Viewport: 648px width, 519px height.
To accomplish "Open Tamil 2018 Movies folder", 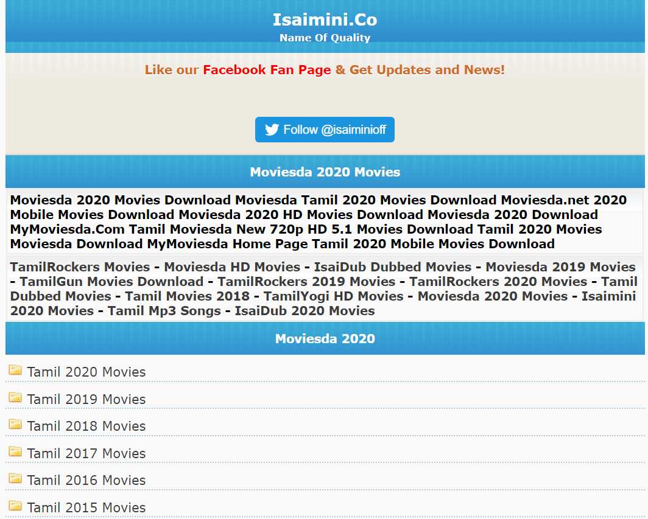I will [86, 426].
